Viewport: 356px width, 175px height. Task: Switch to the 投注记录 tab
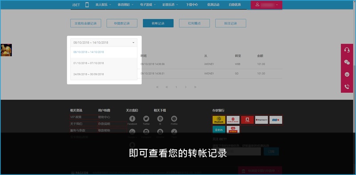tap(231, 23)
